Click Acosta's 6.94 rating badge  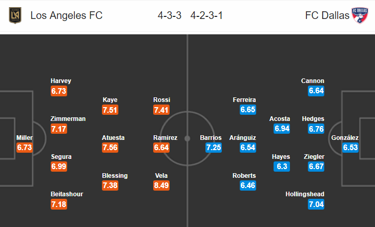(x=282, y=129)
